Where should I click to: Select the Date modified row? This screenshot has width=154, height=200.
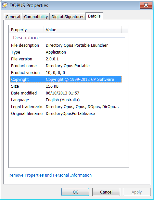pyautogui.click(x=66, y=93)
